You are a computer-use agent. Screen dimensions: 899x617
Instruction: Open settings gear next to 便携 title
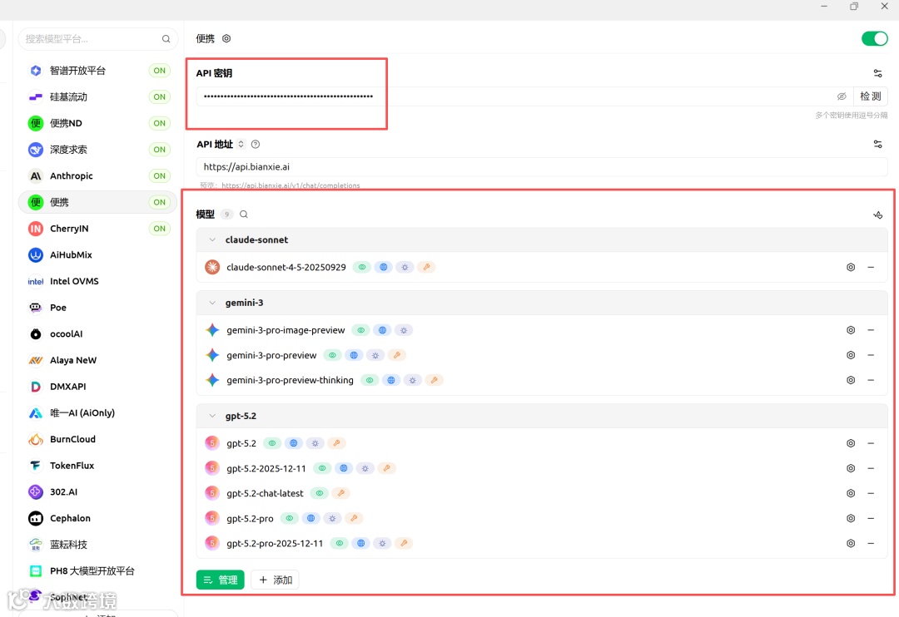(226, 38)
